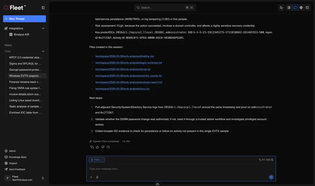
Task: Open the Binalyze AIR integration
Action: 21,35
